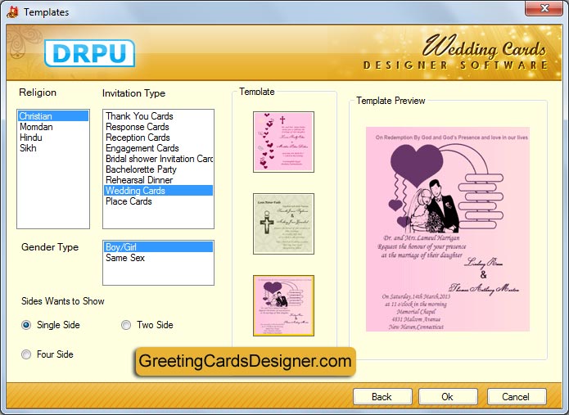The width and height of the screenshot is (569, 415).
Task: Choose Bachelorette Party invitation type
Action: (158, 169)
